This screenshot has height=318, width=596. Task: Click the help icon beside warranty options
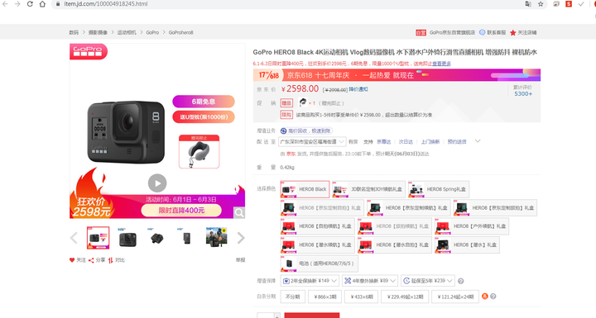click(x=461, y=281)
